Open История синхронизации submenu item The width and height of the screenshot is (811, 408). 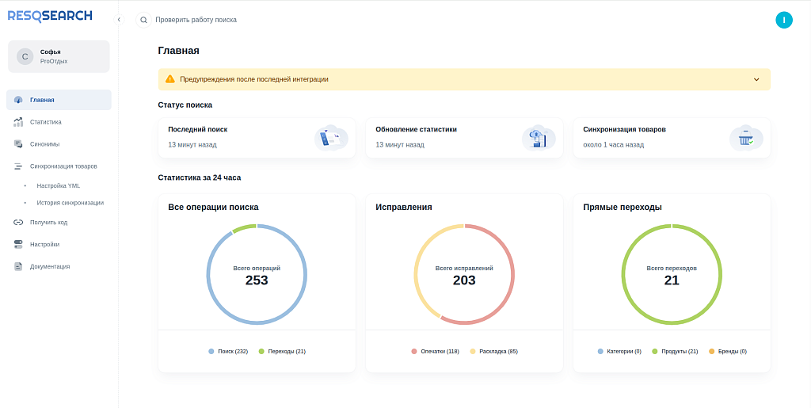[x=70, y=202]
